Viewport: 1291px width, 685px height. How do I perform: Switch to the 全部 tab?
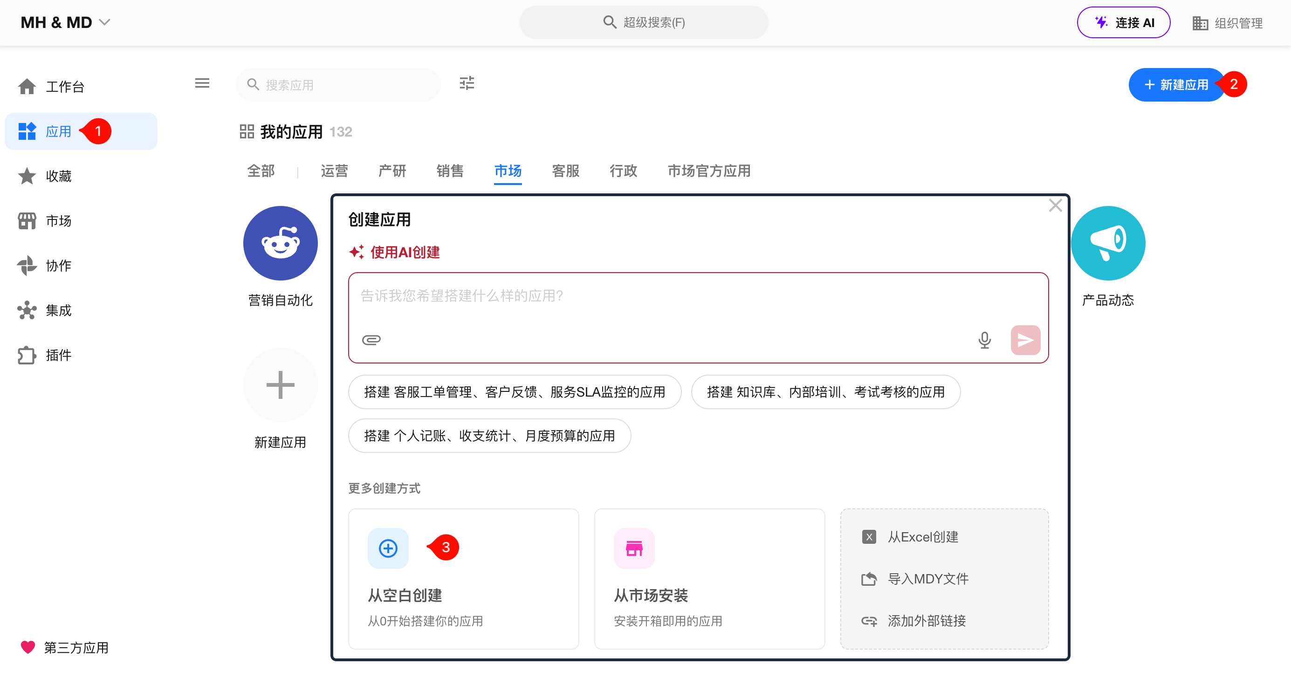261,171
